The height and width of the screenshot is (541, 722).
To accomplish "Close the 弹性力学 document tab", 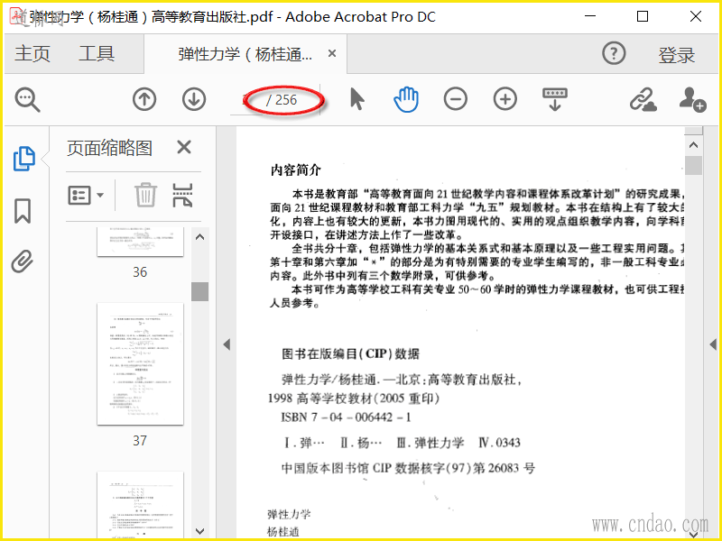I will tap(331, 53).
